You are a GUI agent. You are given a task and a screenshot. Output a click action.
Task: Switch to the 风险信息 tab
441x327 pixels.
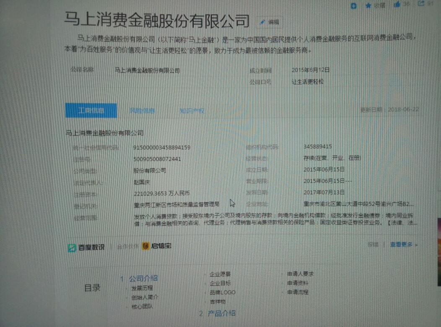[142, 111]
